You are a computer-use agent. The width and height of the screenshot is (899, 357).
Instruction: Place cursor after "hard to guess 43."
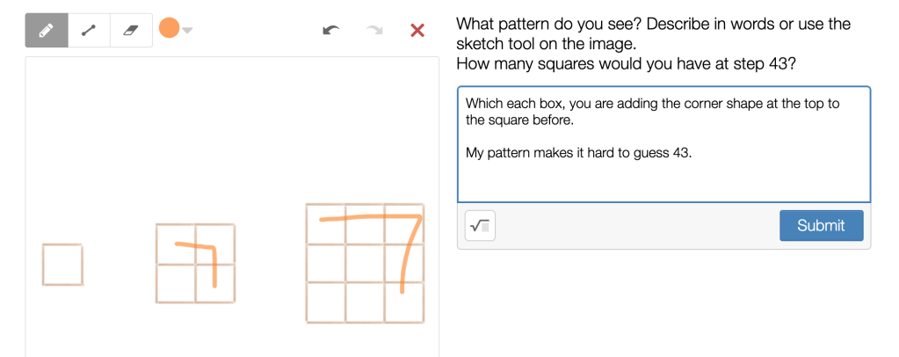(x=693, y=153)
